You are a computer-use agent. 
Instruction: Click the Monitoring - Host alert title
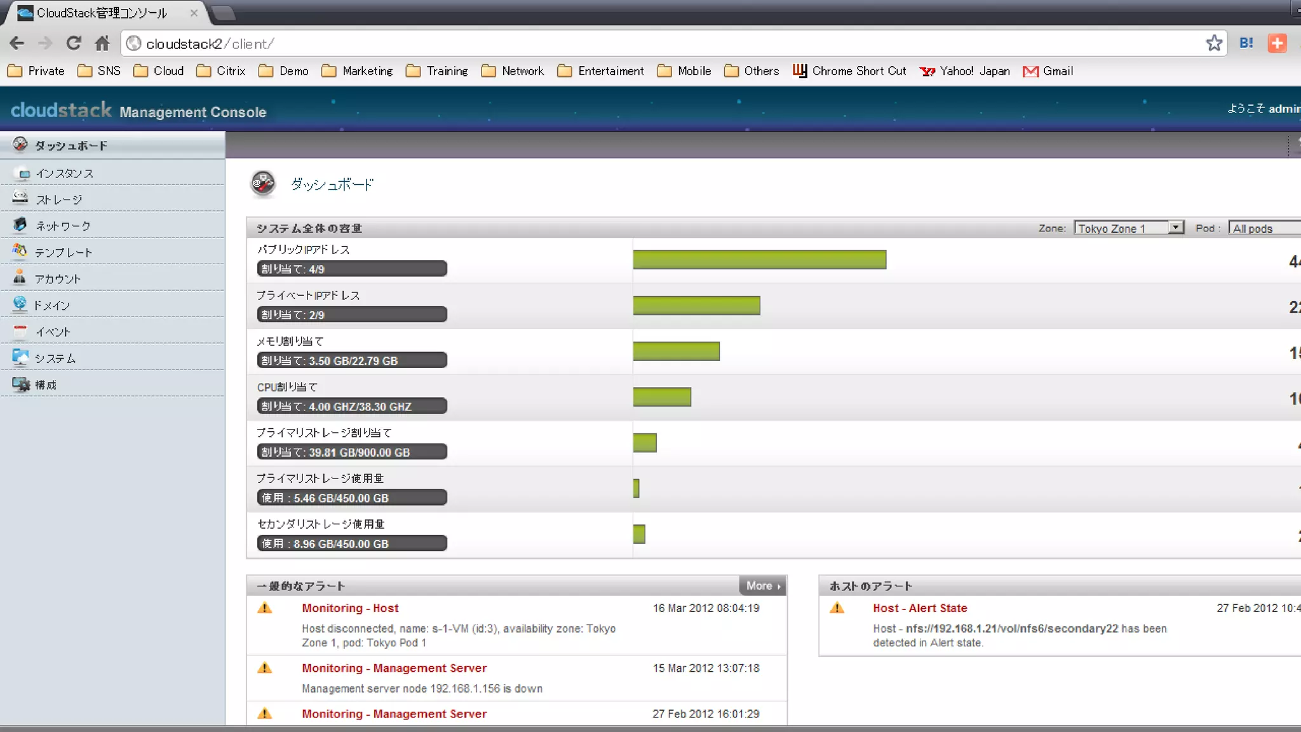350,608
